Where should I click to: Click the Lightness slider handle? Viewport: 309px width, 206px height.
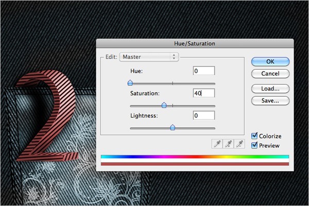pyautogui.click(x=173, y=127)
